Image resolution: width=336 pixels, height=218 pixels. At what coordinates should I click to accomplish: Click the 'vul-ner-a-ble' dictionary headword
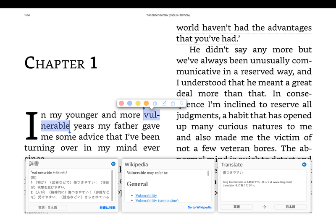pos(42,172)
